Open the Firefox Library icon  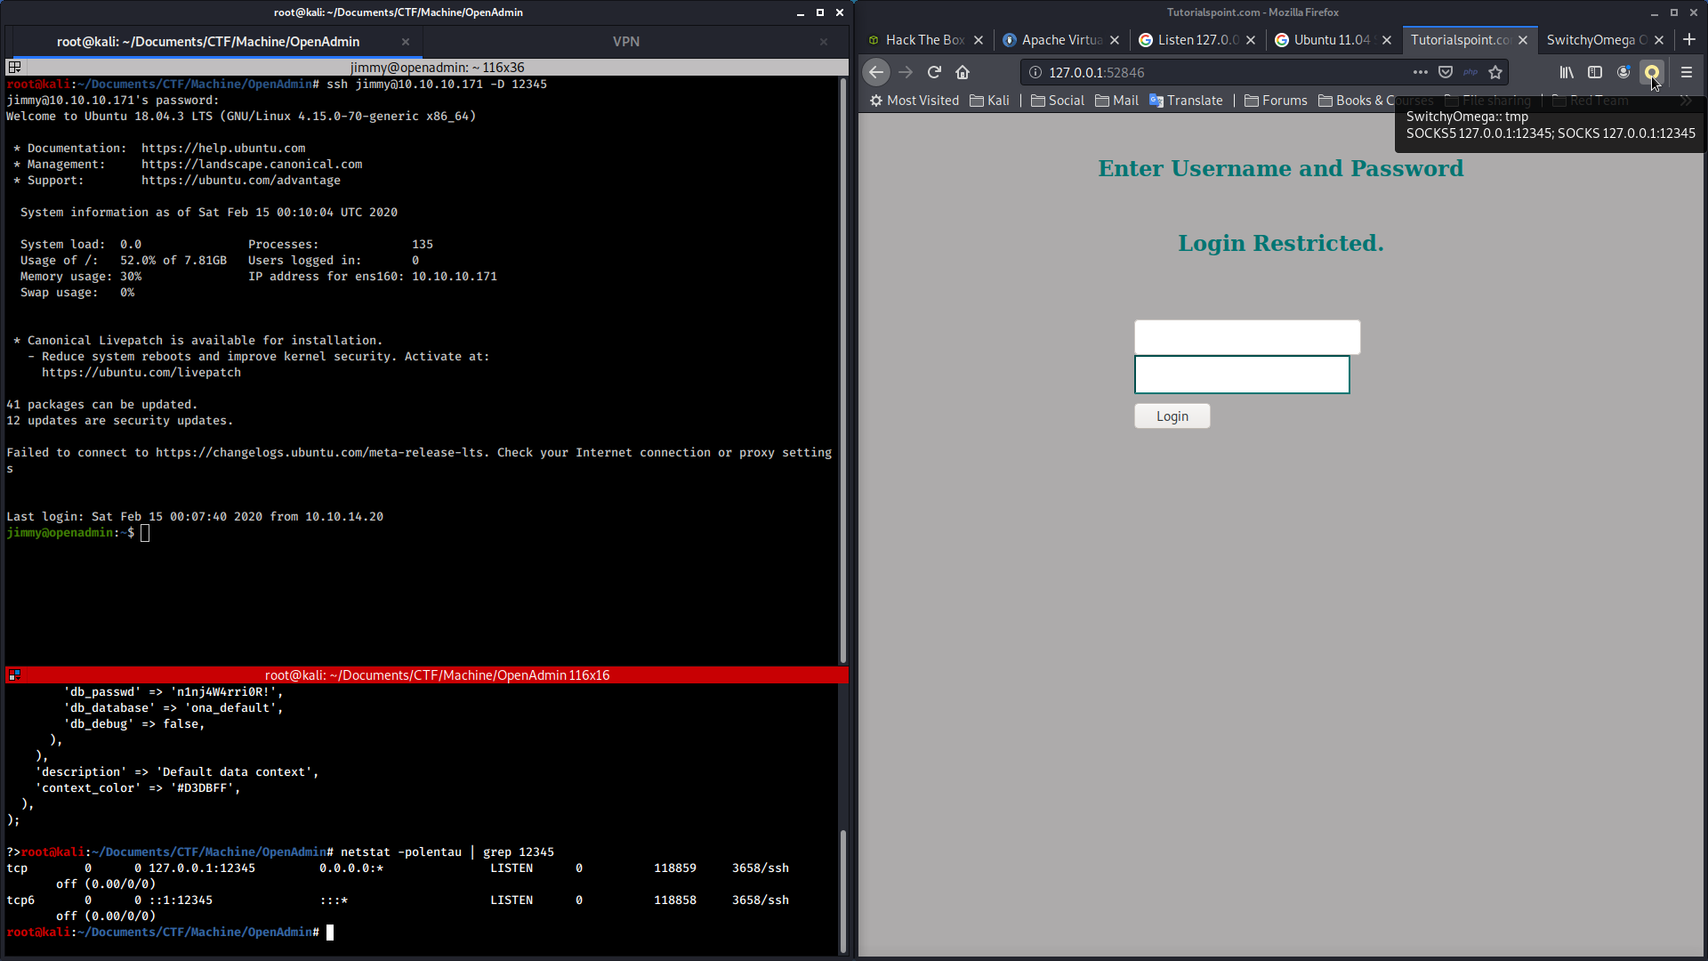(x=1567, y=72)
